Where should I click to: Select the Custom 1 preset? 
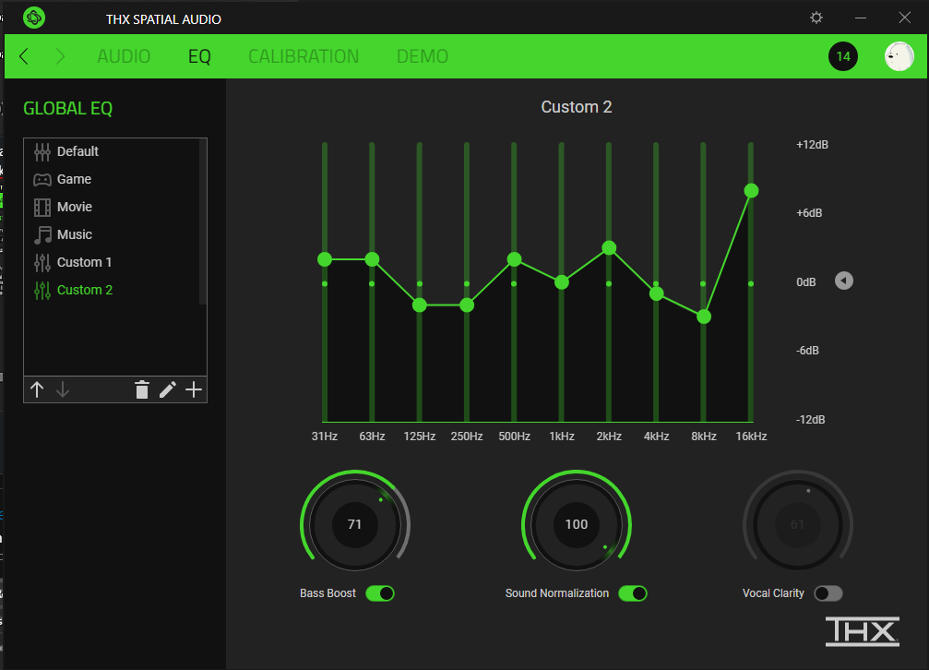112,262
